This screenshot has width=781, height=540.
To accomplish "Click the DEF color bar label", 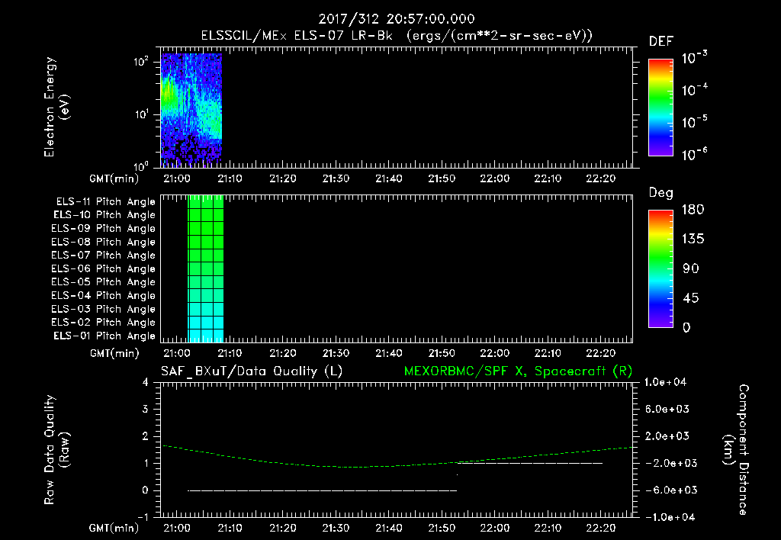I will click(x=661, y=42).
